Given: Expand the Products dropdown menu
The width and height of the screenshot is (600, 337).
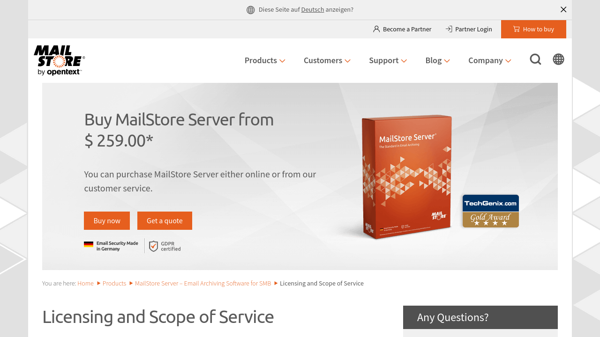Looking at the screenshot, I should pyautogui.click(x=265, y=60).
